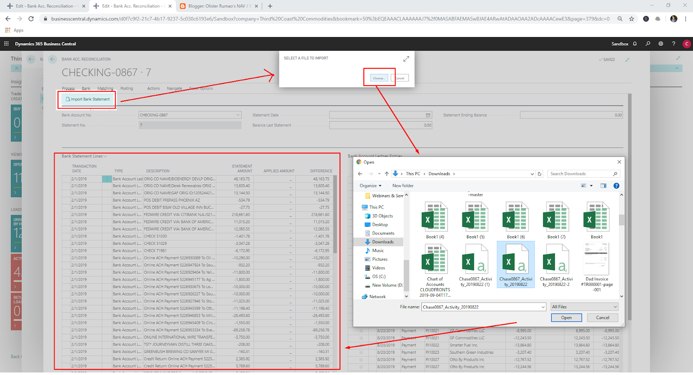Collapse the reconciliation page next to SAVED
The height and width of the screenshot is (375, 693).
click(627, 60)
